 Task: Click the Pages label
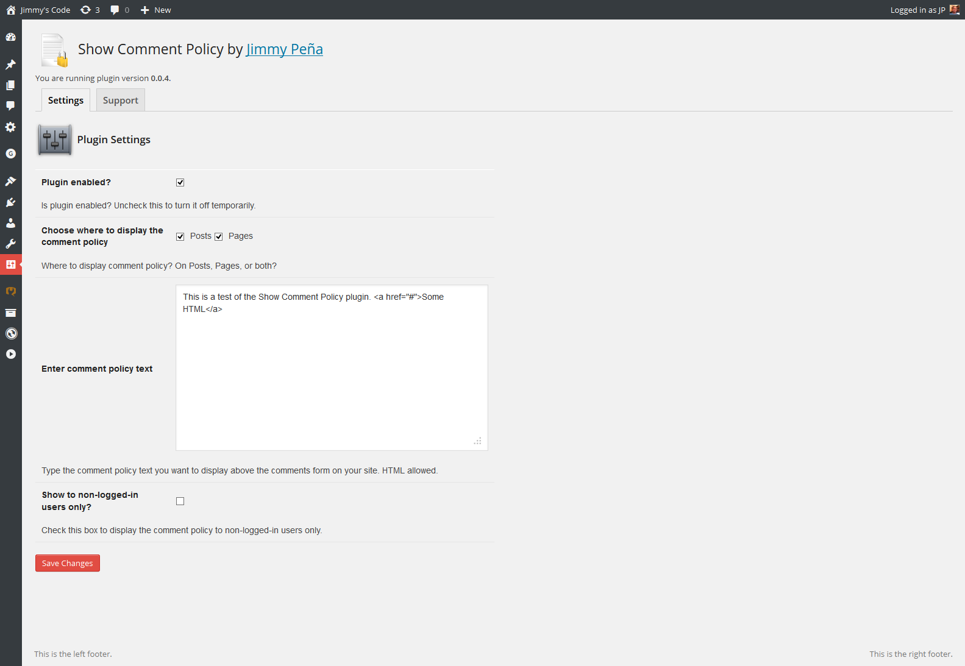click(241, 236)
